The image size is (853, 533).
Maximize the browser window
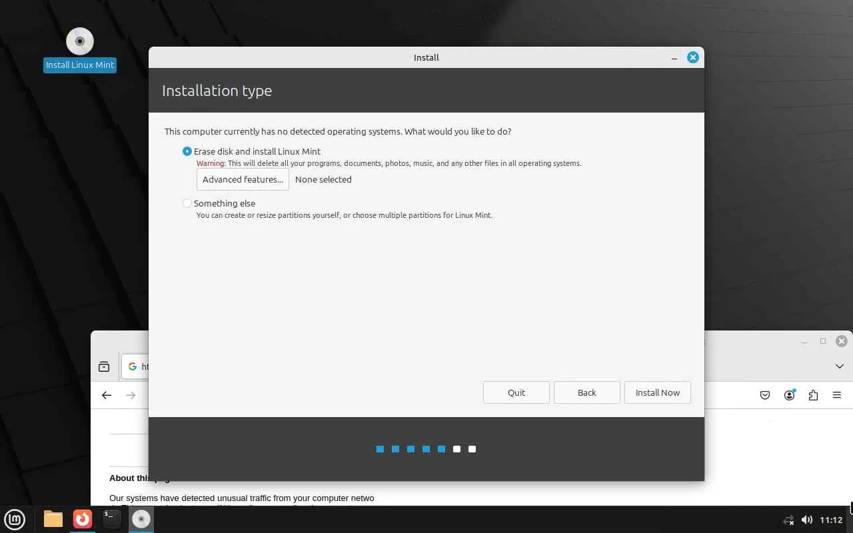pos(823,341)
